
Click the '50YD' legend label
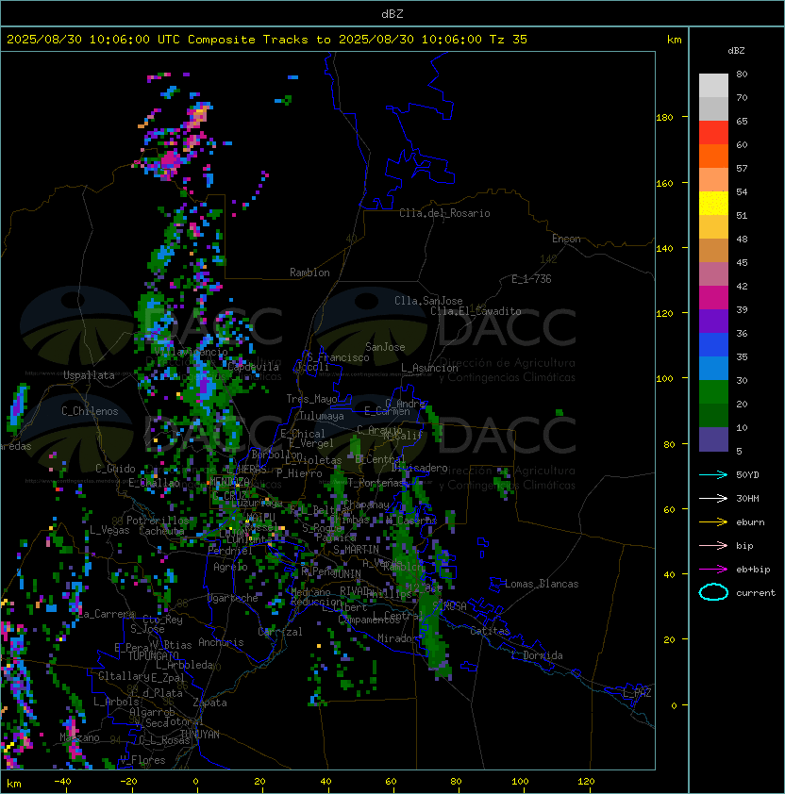pyautogui.click(x=747, y=474)
